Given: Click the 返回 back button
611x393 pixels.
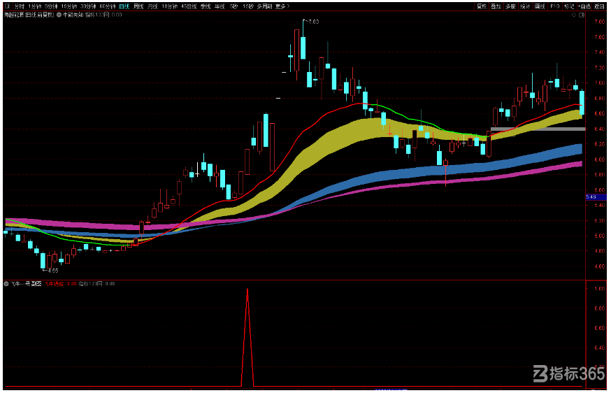Looking at the screenshot, I should [x=599, y=6].
